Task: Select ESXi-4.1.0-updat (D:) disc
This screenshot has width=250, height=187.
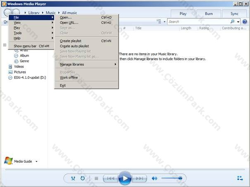Action: click(x=30, y=78)
